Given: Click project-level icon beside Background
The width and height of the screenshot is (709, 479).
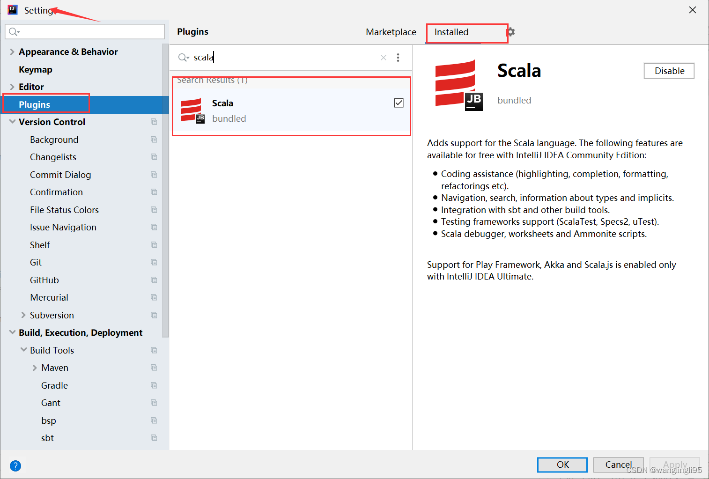Looking at the screenshot, I should pos(154,140).
